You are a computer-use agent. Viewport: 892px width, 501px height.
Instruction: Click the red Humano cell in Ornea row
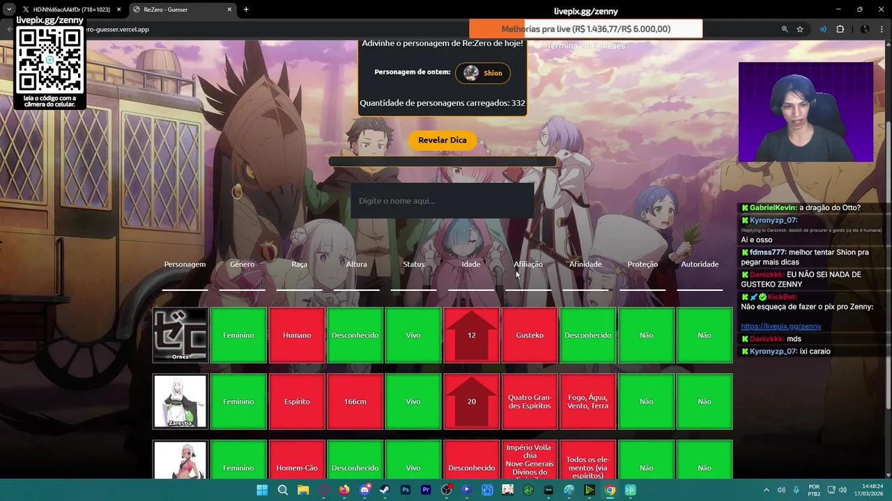tap(297, 335)
